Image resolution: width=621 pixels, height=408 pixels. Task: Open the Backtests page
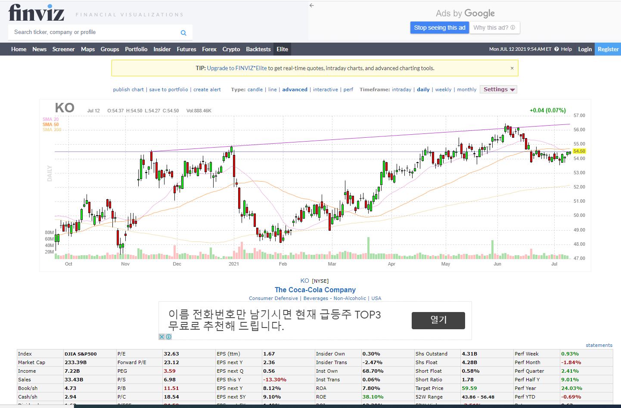point(258,49)
